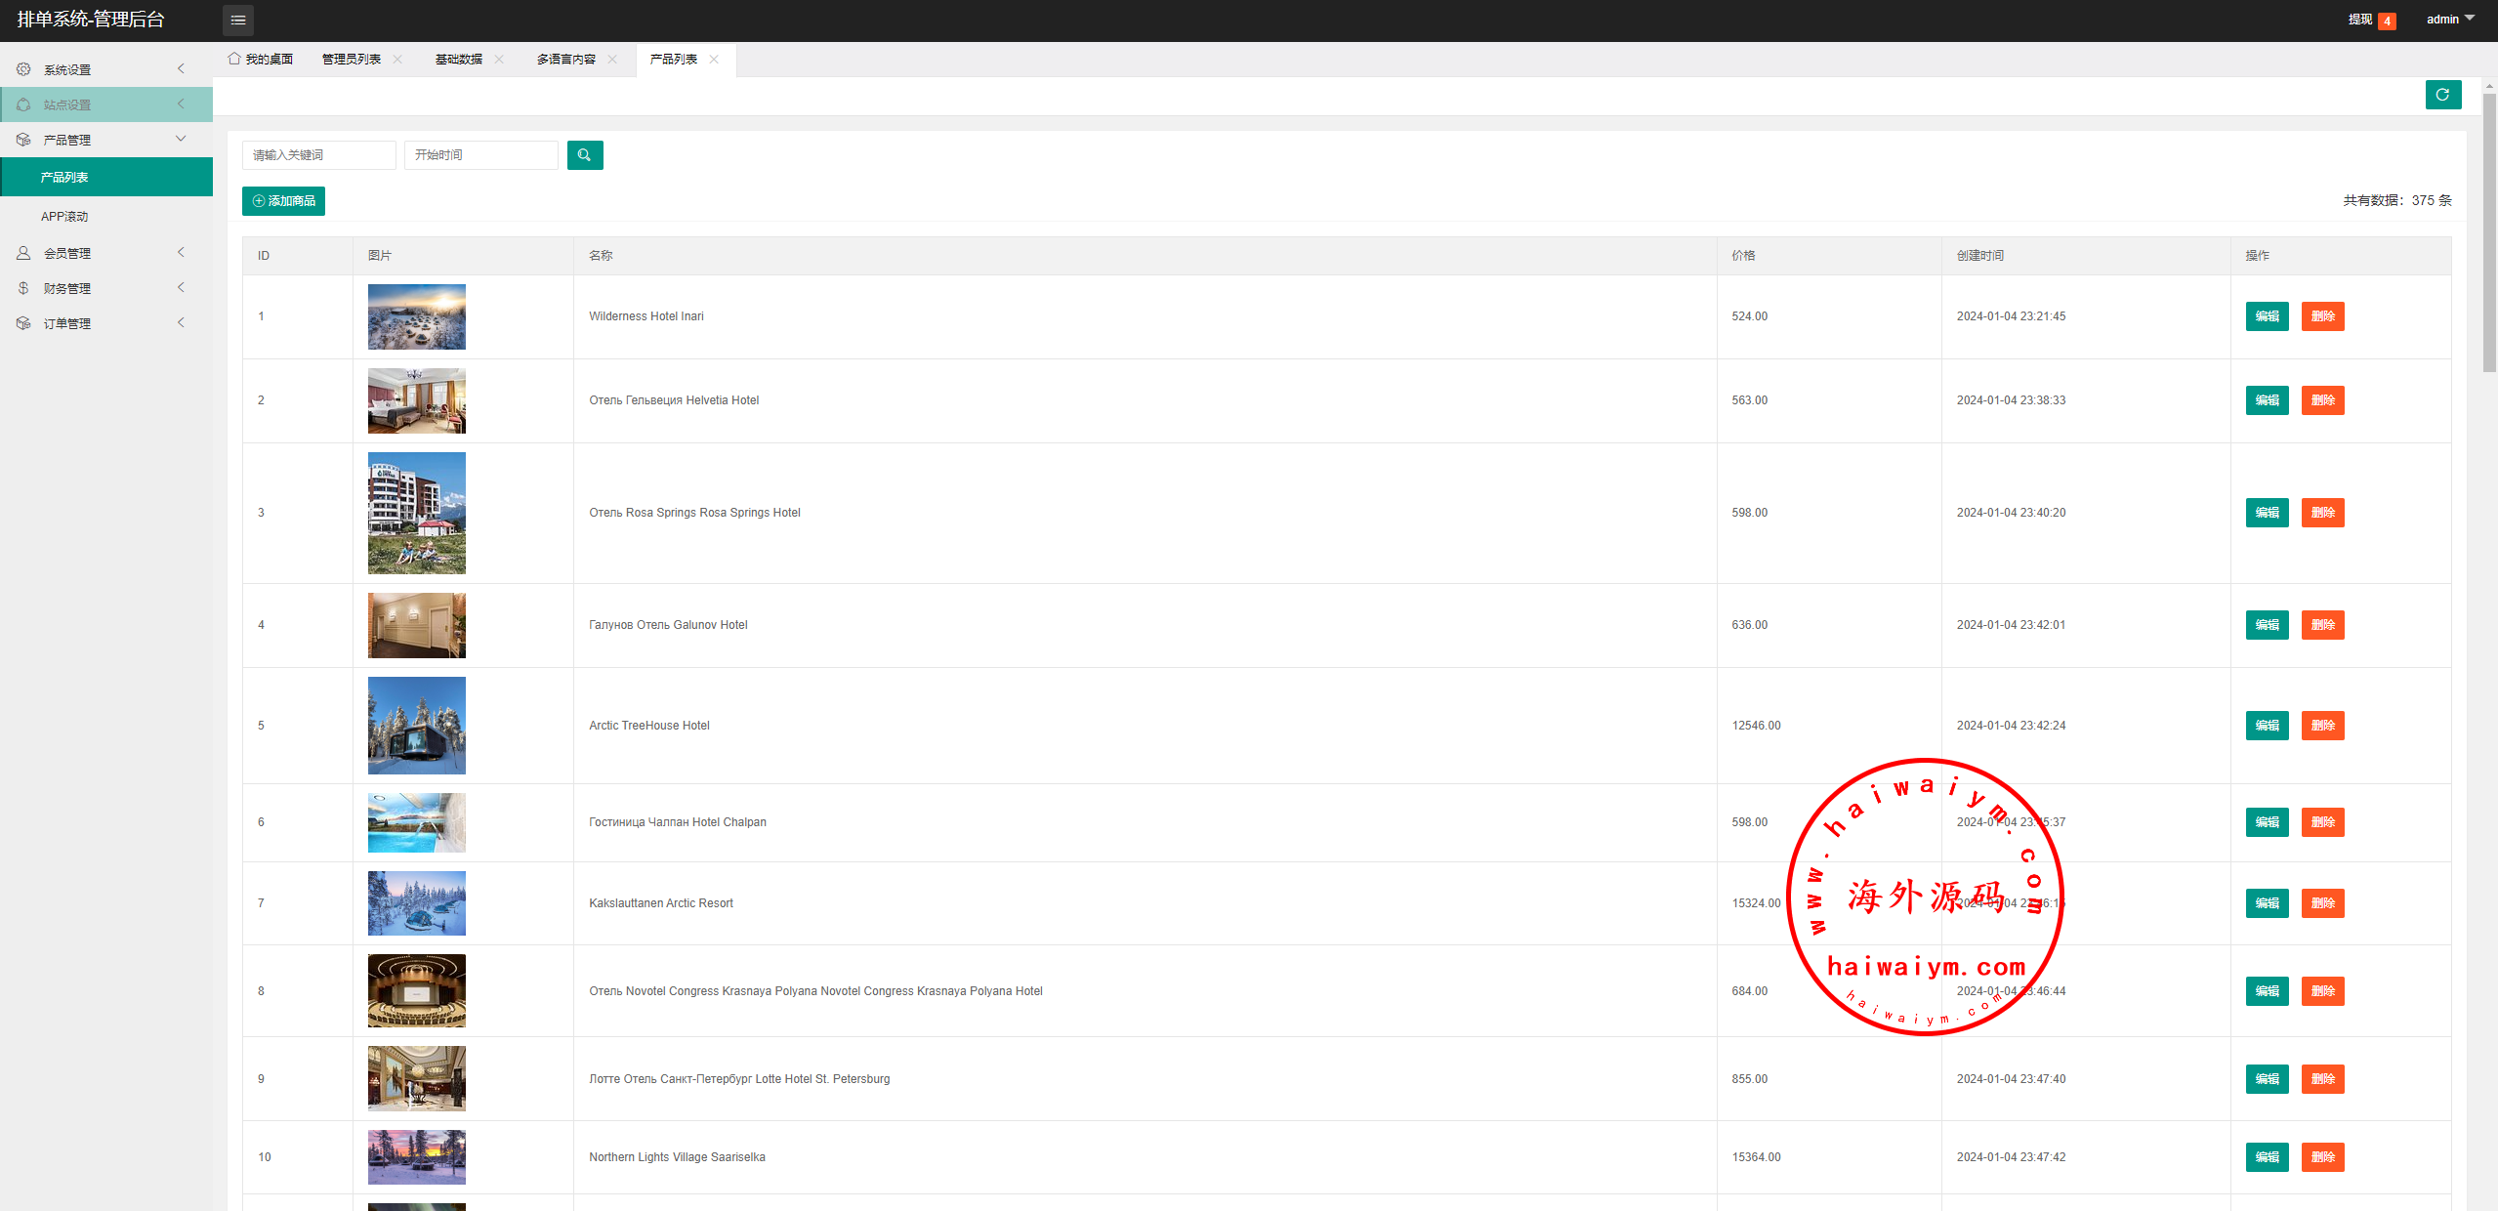Expand the 站点设置 menu chevron

181,104
